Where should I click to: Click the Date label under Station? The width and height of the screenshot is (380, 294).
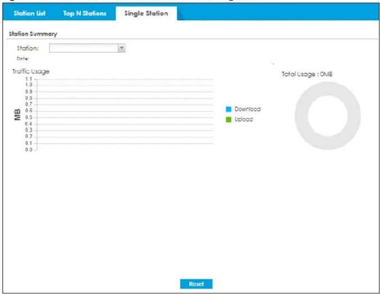[x=23, y=59]
